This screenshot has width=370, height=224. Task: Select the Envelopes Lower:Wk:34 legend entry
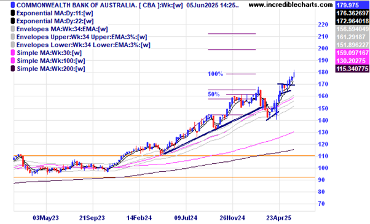point(84,45)
